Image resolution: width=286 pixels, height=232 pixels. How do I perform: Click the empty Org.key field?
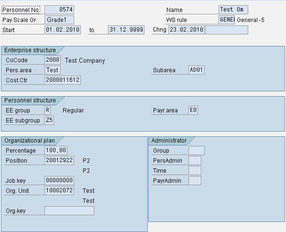(69, 210)
